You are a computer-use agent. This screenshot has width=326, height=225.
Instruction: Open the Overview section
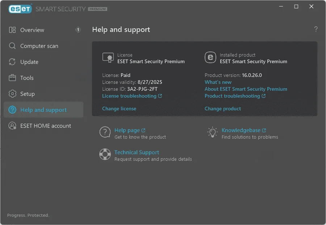point(43,30)
